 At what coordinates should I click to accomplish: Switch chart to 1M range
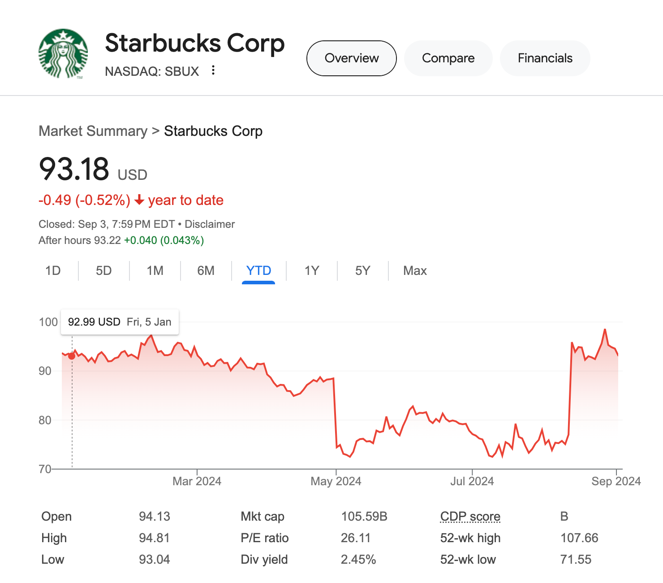(x=155, y=271)
